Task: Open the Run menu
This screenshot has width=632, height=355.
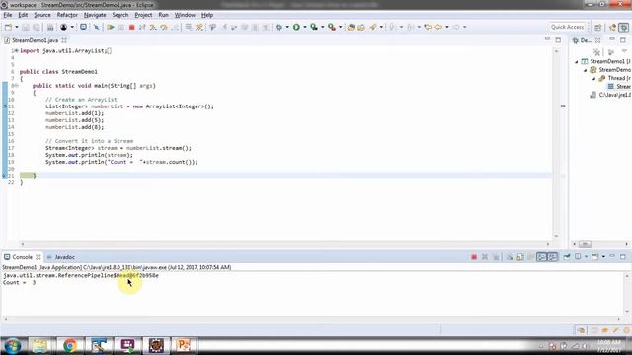Action: tap(163, 15)
